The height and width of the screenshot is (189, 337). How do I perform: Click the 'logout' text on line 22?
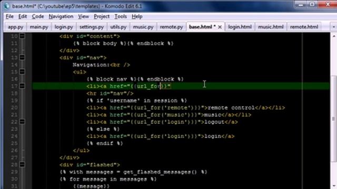[x=214, y=122]
